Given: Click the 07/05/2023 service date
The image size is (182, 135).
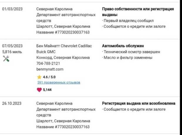Looking at the screenshot, I should tap(12, 46).
